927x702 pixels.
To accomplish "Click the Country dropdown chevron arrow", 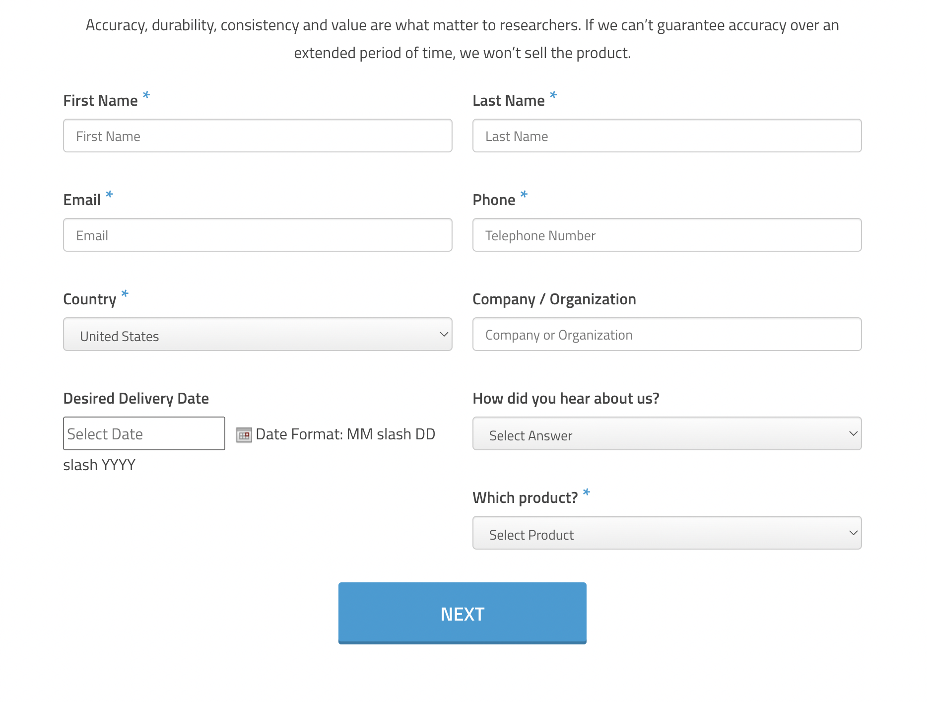I will [x=444, y=334].
